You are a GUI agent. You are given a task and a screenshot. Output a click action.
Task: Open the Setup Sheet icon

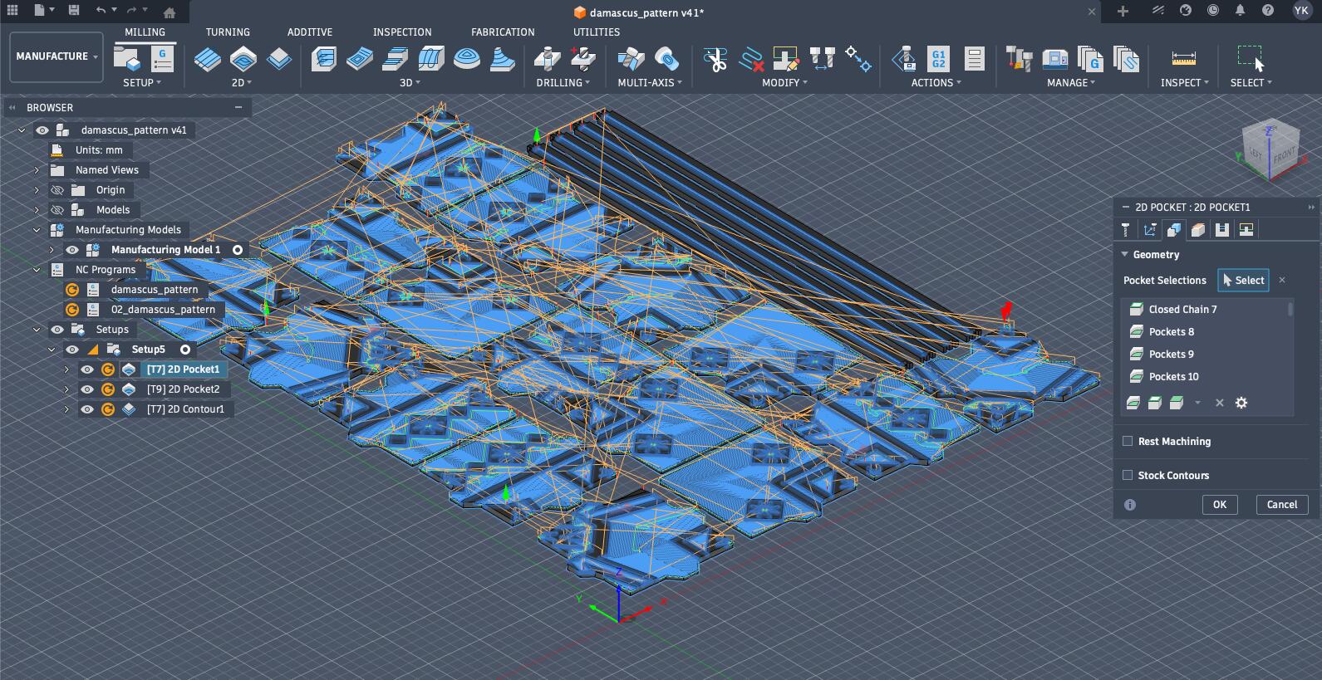pyautogui.click(x=974, y=59)
